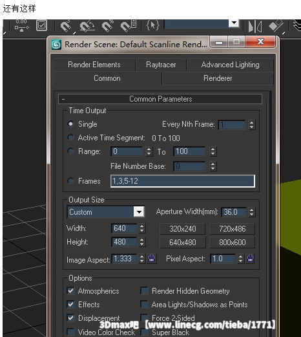The width and height of the screenshot is (301, 337).
Task: Select the Frames radio button
Action: 70,180
